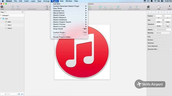Image resolution: width=172 pixels, height=96 pixels.
Task: Choose Reveal Plugins Folder…
Action: point(69,37)
